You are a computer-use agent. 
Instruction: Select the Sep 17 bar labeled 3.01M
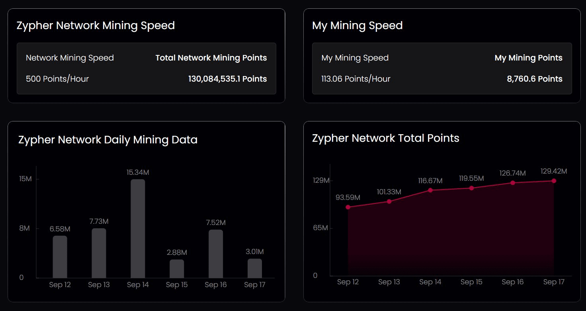[x=255, y=268]
